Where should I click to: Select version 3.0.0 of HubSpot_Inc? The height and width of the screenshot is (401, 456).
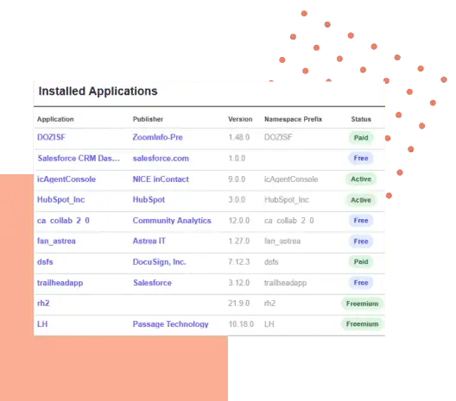tap(237, 200)
